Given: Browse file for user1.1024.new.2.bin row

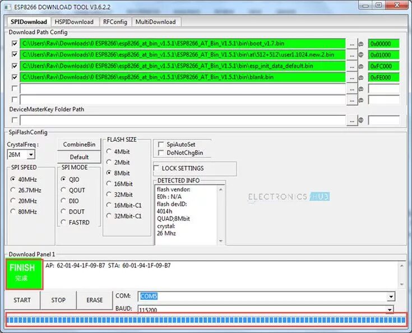Looking at the screenshot, I should coord(352,55).
